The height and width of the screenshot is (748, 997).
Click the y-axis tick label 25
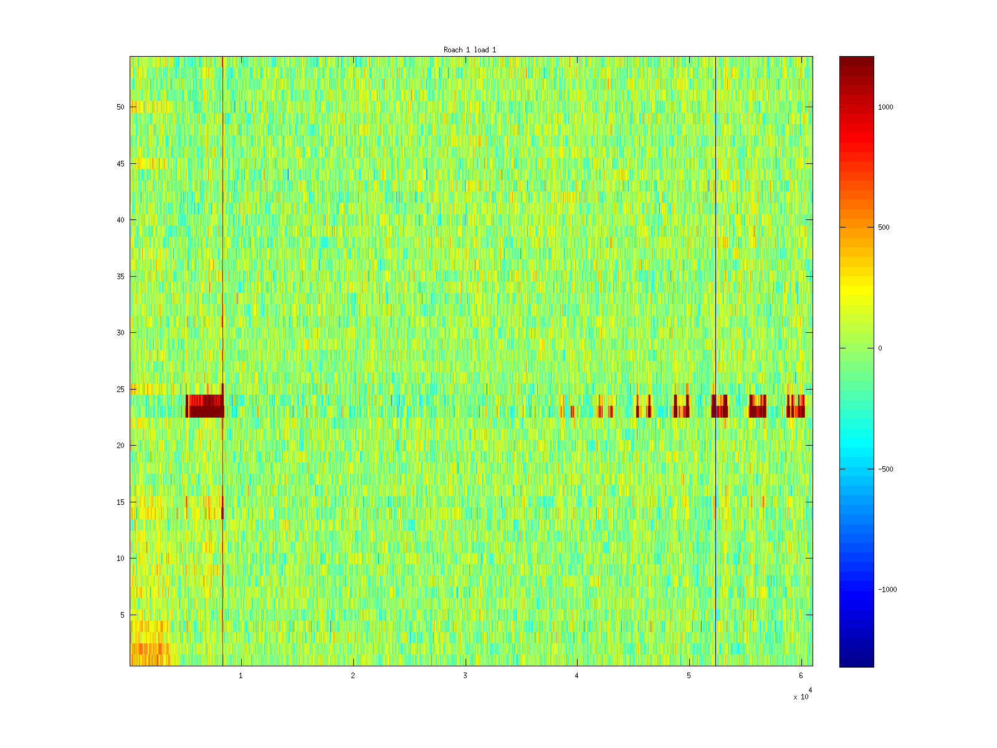pos(120,390)
